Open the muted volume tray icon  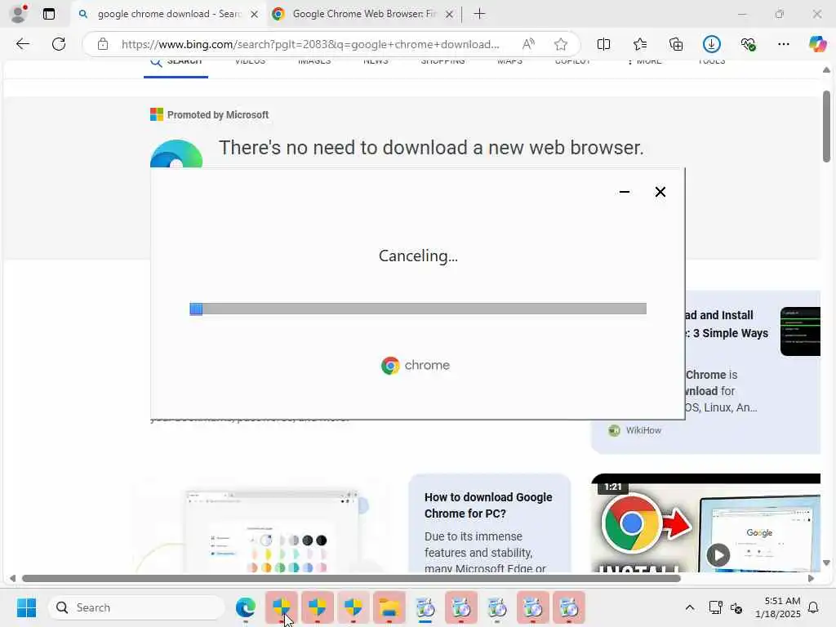(736, 607)
